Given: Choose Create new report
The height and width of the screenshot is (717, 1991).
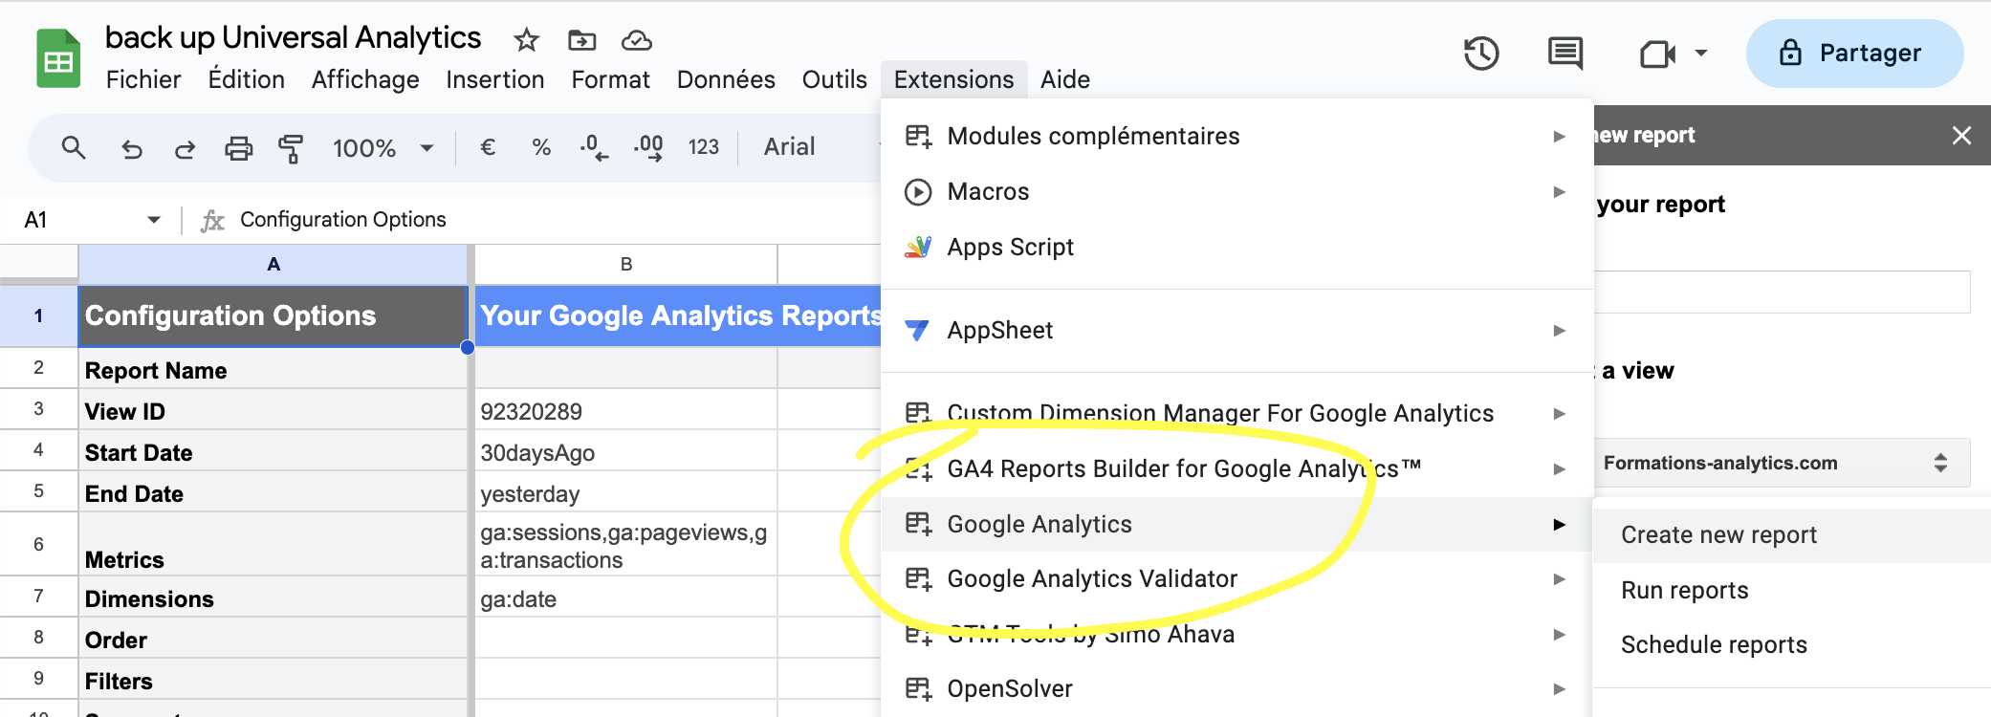Looking at the screenshot, I should (1791, 535).
